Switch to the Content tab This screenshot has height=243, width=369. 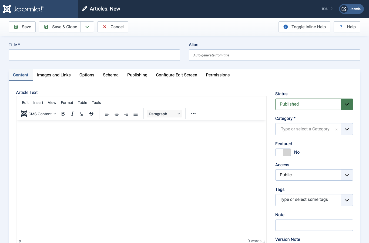21,75
